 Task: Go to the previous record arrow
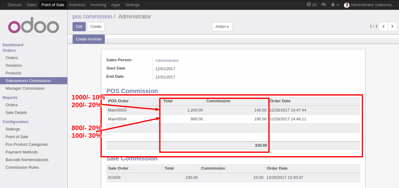(383, 27)
